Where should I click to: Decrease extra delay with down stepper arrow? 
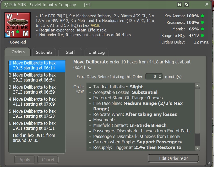tap(160, 78)
